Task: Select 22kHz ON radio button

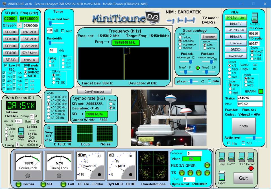Action: (54, 79)
